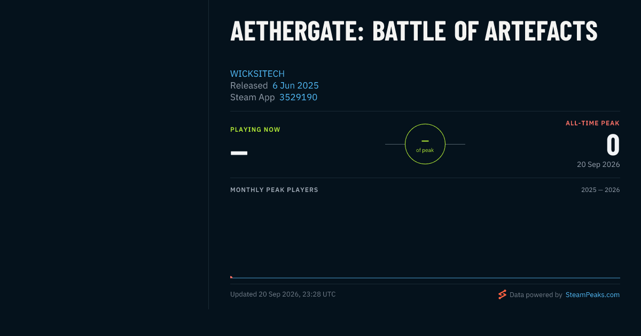Viewport: 641px width, 336px height.
Task: Click the All-Time Peak label
Action: pos(593,123)
